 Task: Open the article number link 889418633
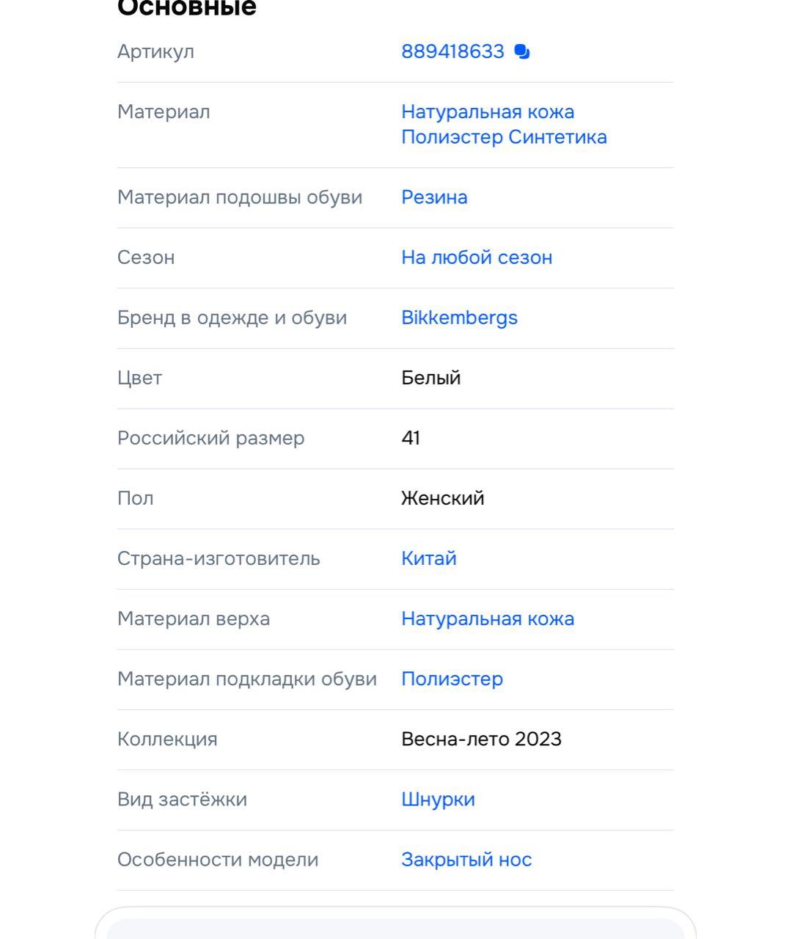451,51
